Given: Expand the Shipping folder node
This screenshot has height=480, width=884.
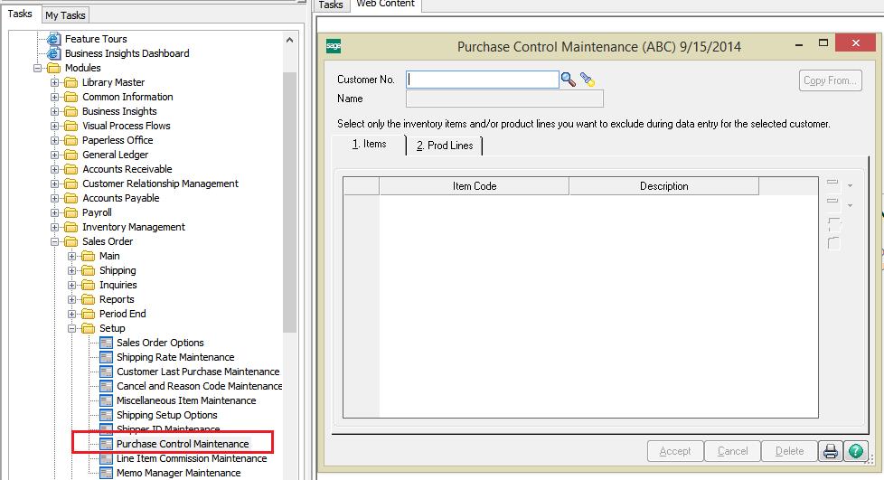Looking at the screenshot, I should [72, 271].
